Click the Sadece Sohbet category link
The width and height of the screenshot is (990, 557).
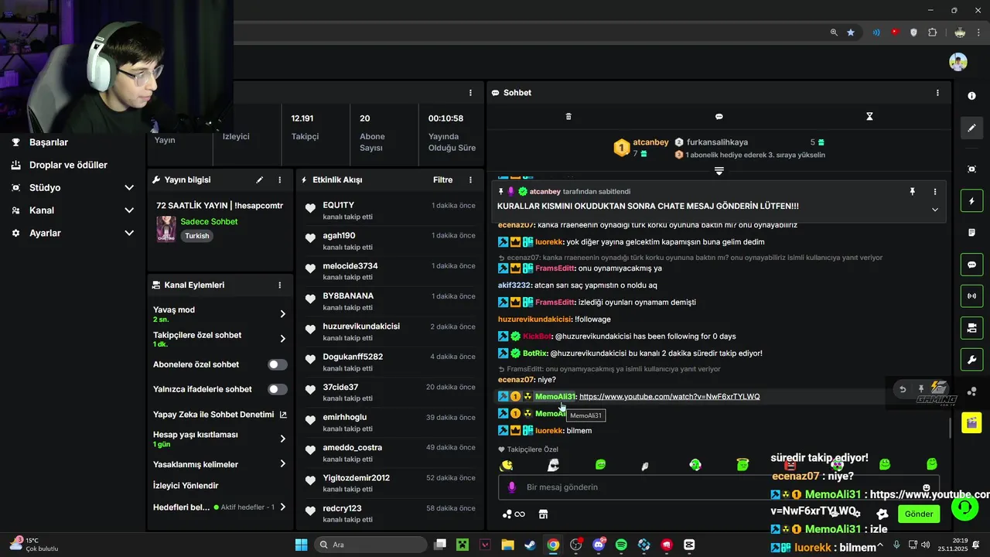[x=209, y=222]
